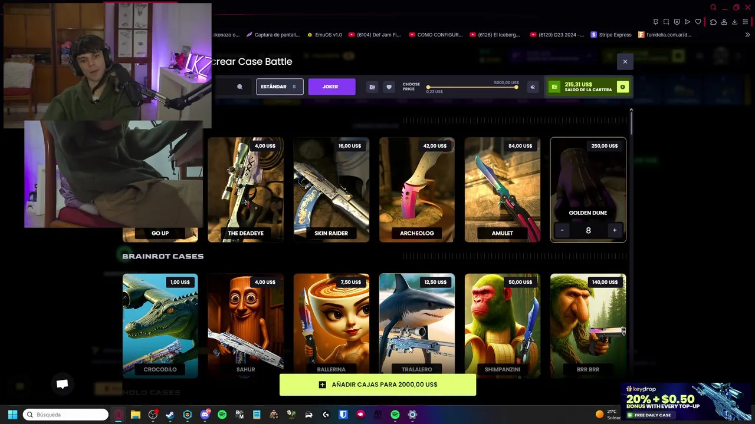Select the Crocodilo brainrot case

point(160,326)
